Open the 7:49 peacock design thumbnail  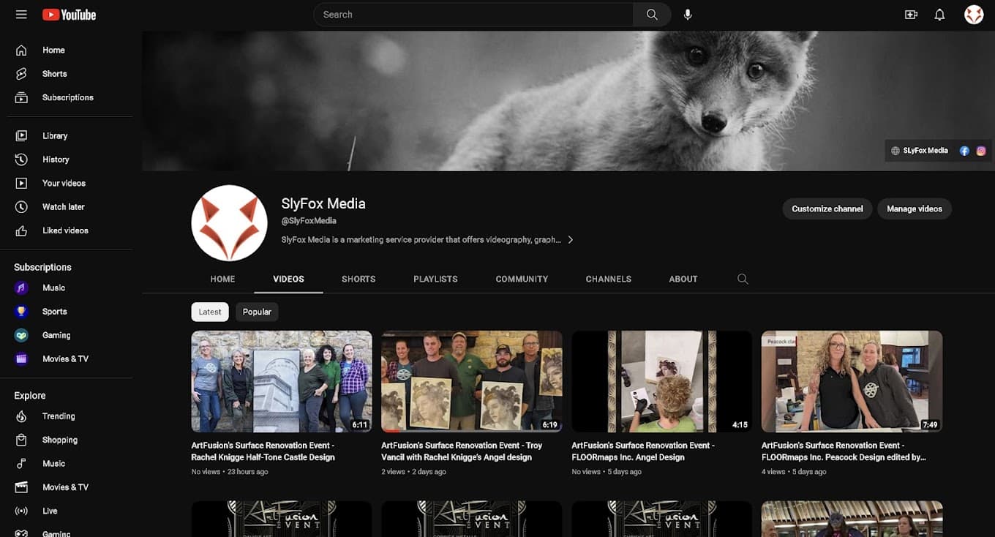click(x=852, y=382)
